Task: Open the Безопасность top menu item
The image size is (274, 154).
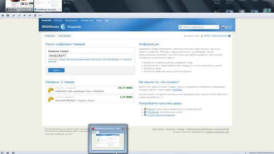Action: pyautogui.click(x=71, y=20)
